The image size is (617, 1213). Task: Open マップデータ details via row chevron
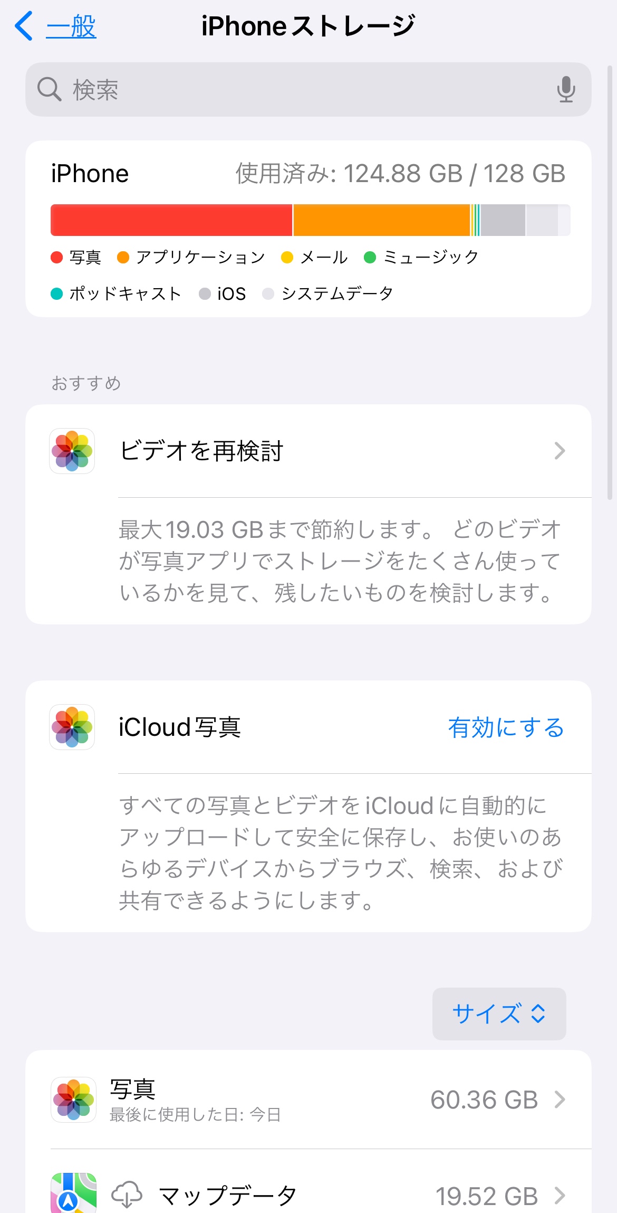pos(560,1196)
